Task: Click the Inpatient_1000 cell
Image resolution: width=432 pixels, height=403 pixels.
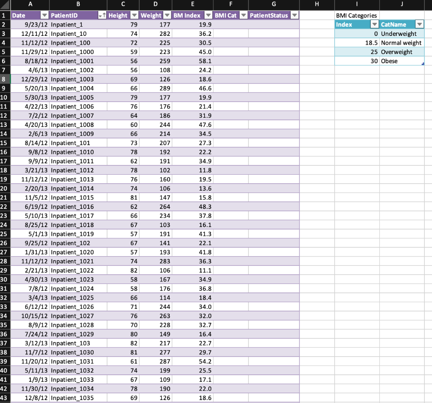Action: click(78, 52)
